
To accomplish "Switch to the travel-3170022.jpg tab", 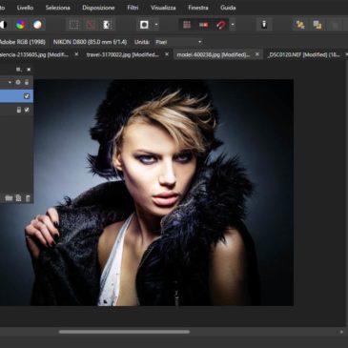I will [x=123, y=54].
